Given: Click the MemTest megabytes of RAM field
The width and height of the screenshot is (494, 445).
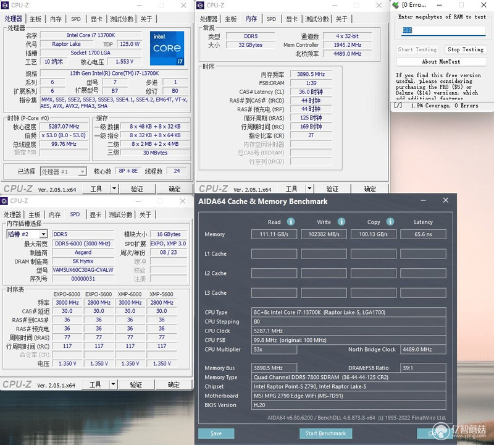Looking at the screenshot, I should tap(443, 30).
